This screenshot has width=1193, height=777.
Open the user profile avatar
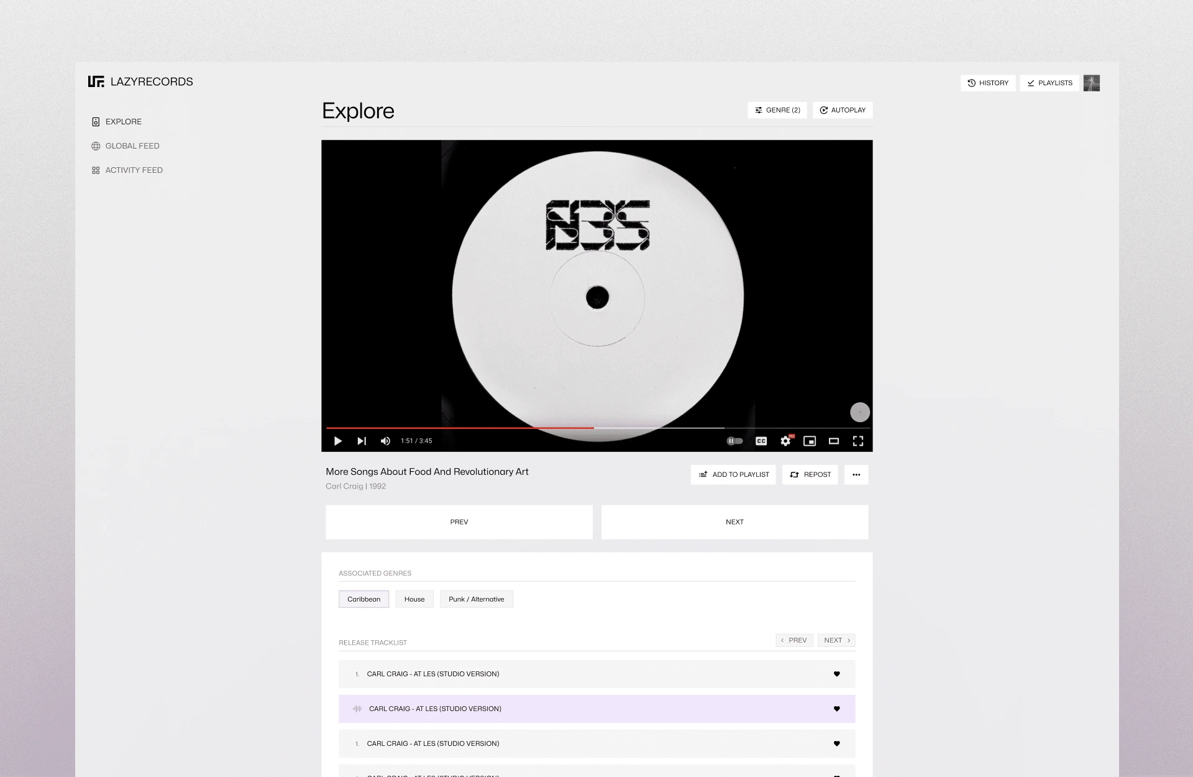(1092, 83)
